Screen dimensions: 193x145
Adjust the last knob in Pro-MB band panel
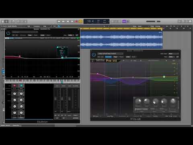[173, 101]
